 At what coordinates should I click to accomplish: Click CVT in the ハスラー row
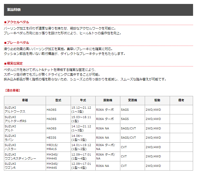(x=124, y=147)
